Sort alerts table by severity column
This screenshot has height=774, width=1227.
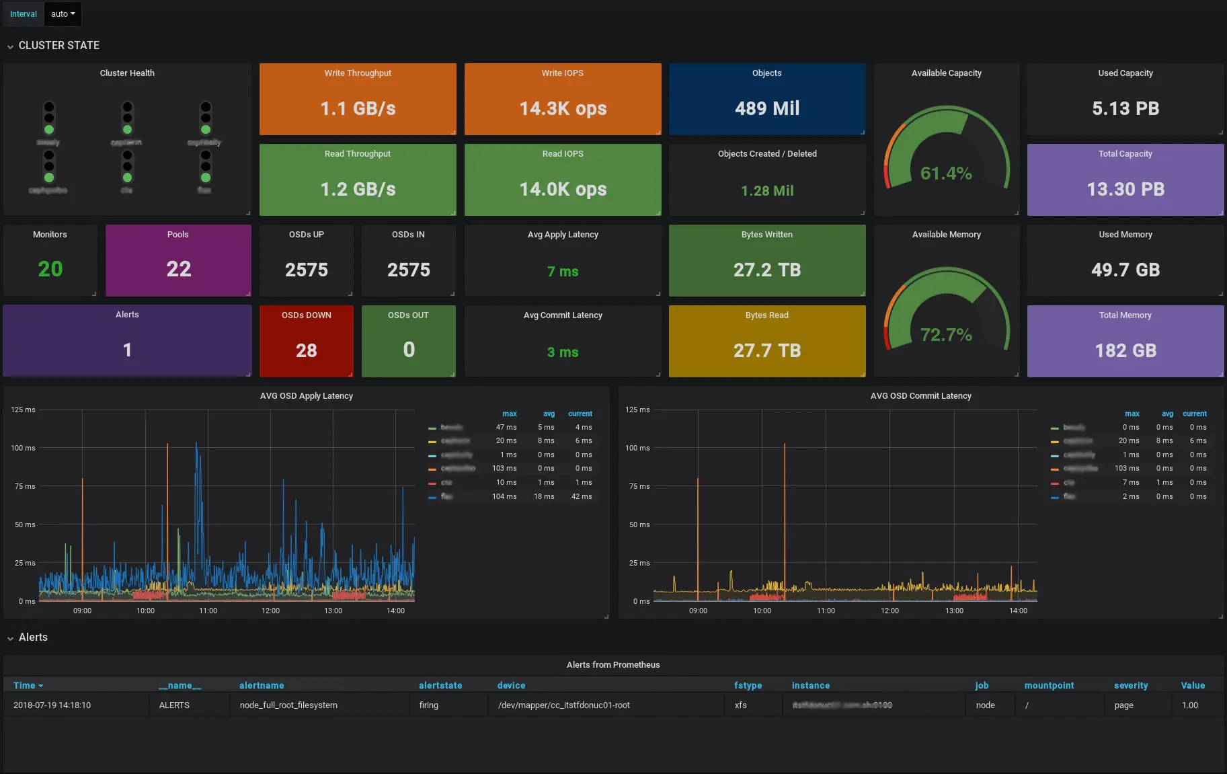point(1130,685)
